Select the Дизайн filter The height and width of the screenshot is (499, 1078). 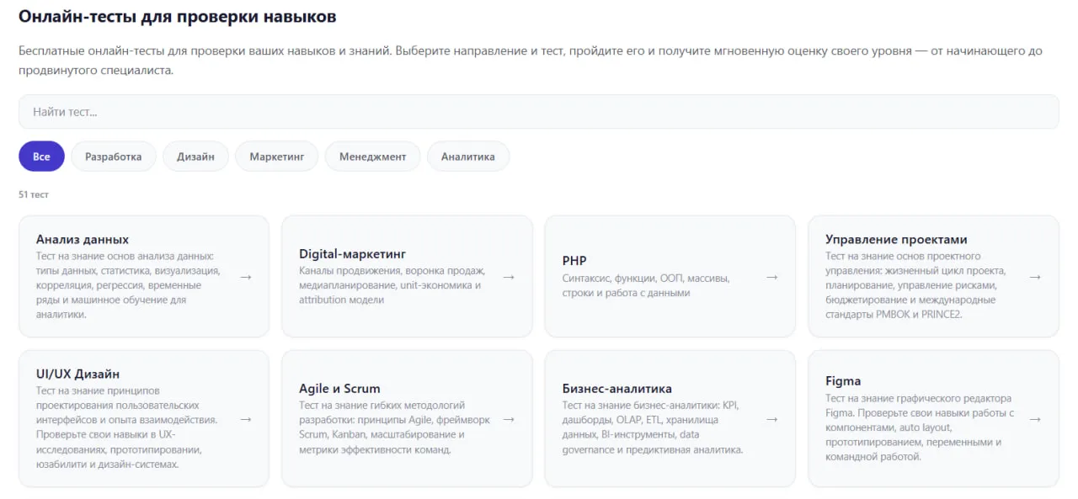coord(195,156)
